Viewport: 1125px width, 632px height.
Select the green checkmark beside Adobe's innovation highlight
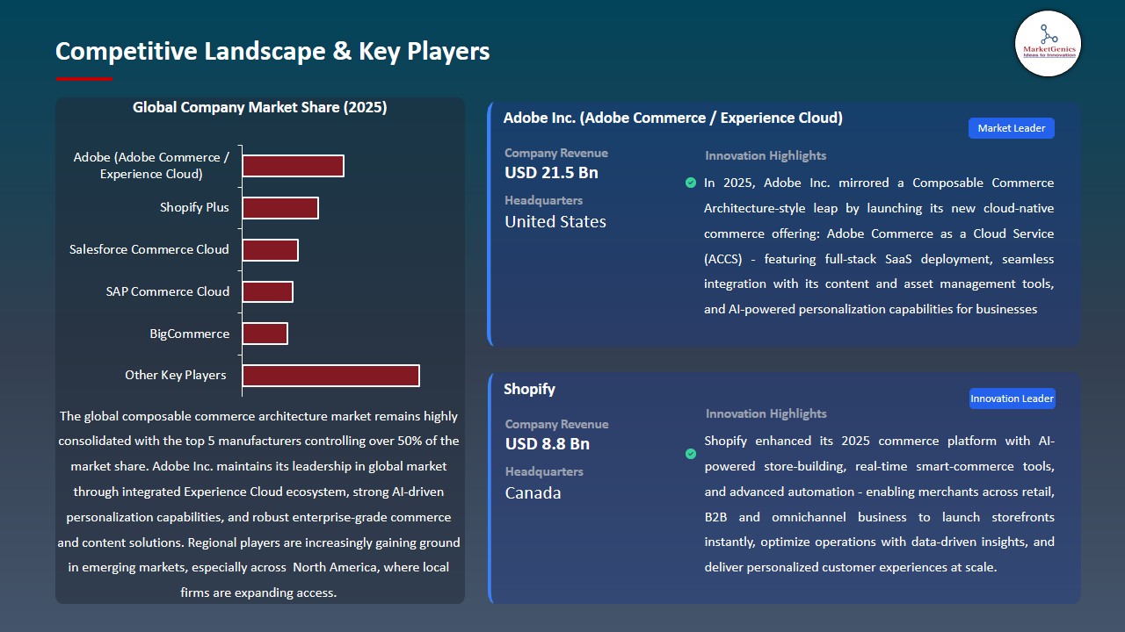click(x=691, y=183)
